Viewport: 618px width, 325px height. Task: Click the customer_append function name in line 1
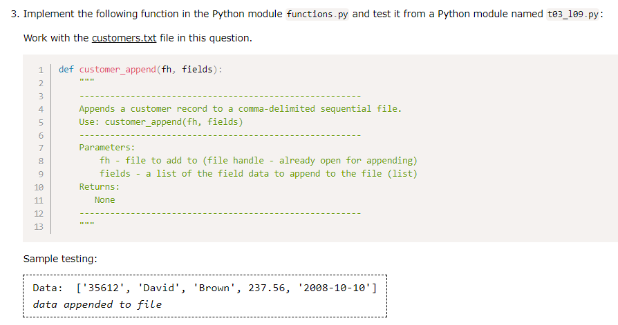(118, 70)
